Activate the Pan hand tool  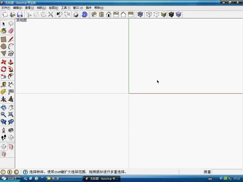[11, 107]
